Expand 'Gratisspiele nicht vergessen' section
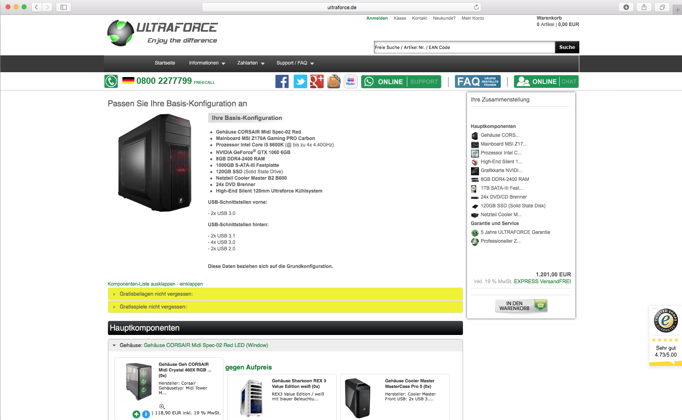682x420 pixels. (x=285, y=307)
